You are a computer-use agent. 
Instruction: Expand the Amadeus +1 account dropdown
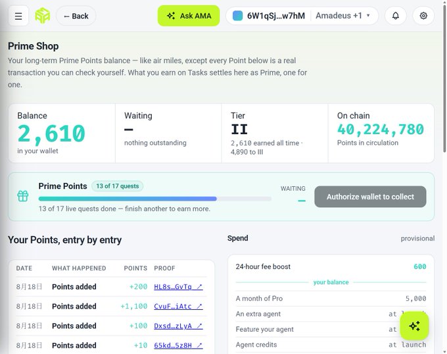pos(342,15)
